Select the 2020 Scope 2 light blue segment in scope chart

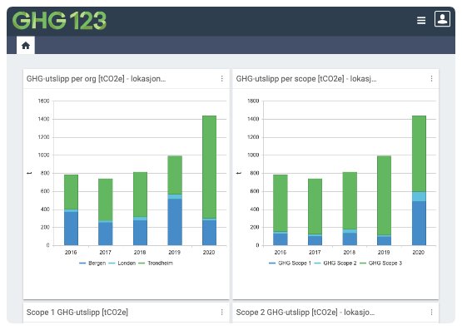pyautogui.click(x=419, y=197)
